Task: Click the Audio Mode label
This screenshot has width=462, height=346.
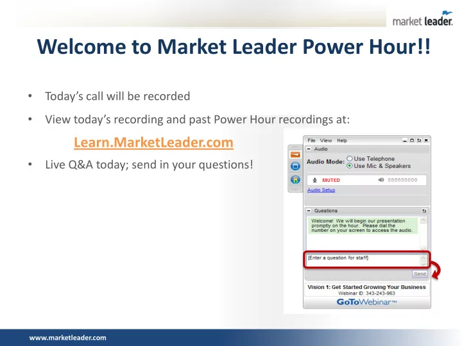Action: pos(325,162)
